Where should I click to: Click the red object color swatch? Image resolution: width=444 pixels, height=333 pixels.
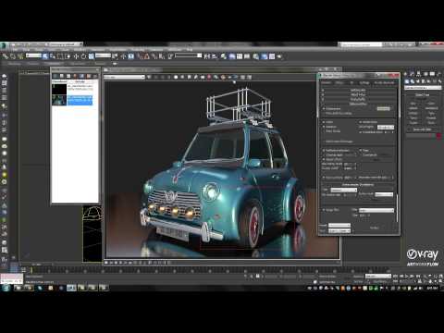pos(438,136)
